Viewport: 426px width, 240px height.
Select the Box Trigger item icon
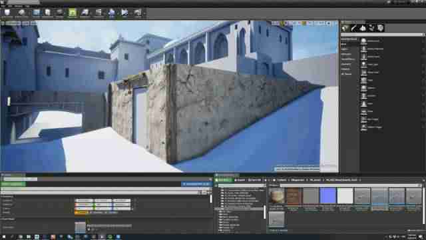click(x=364, y=120)
